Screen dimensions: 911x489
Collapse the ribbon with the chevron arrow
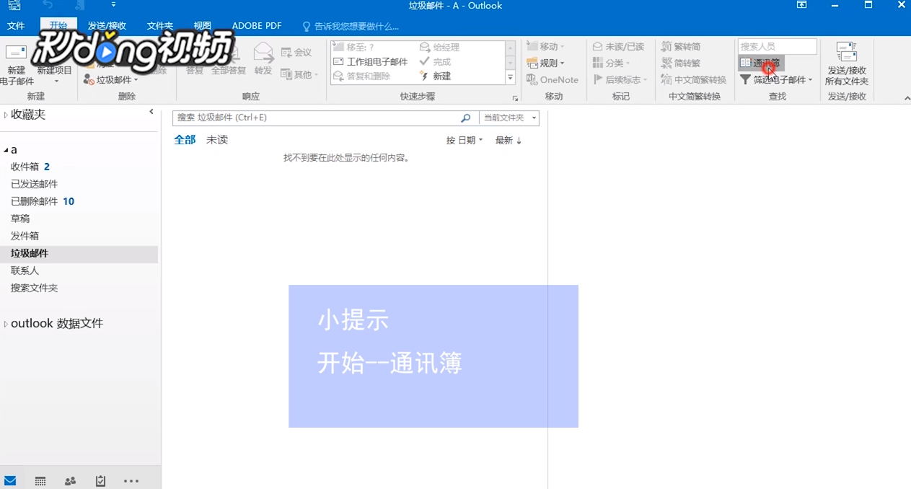coord(906,97)
